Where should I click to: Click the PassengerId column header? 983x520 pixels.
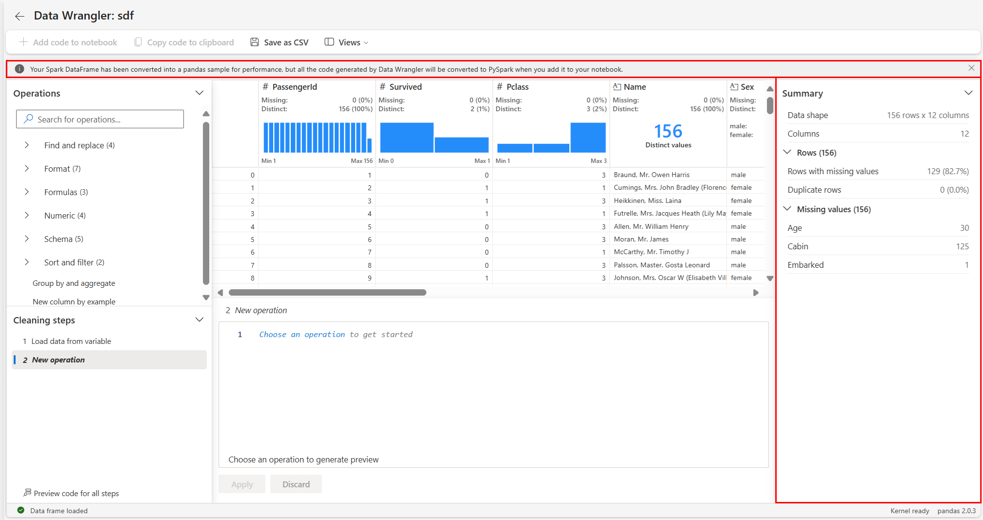click(x=295, y=86)
